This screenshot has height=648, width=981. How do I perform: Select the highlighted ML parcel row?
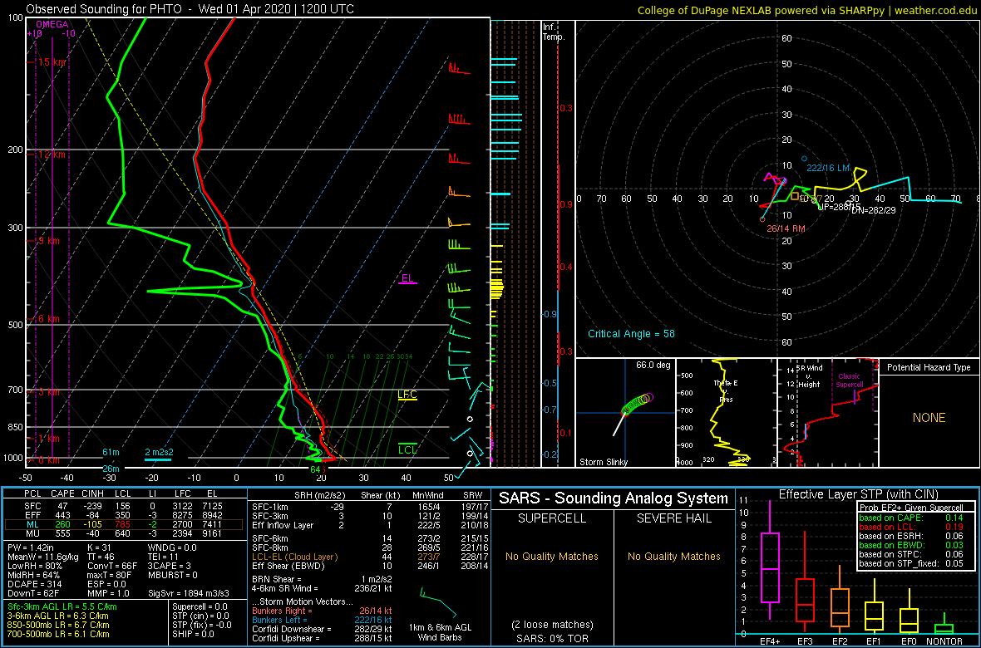(126, 524)
